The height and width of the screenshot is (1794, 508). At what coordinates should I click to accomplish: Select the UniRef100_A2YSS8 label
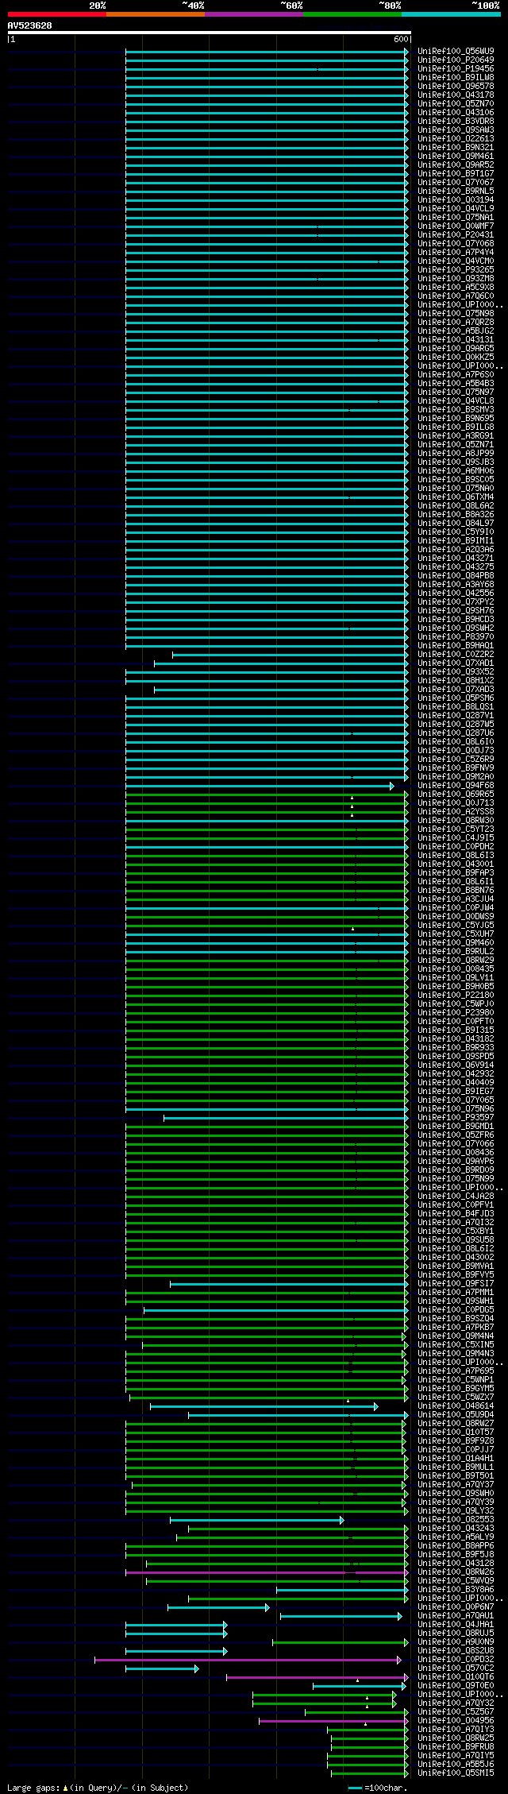point(456,811)
